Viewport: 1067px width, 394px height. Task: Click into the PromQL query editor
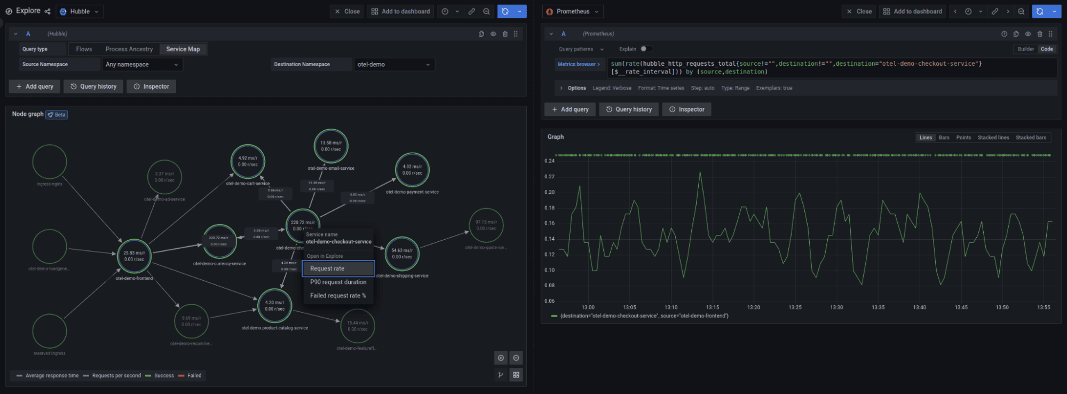[832, 68]
